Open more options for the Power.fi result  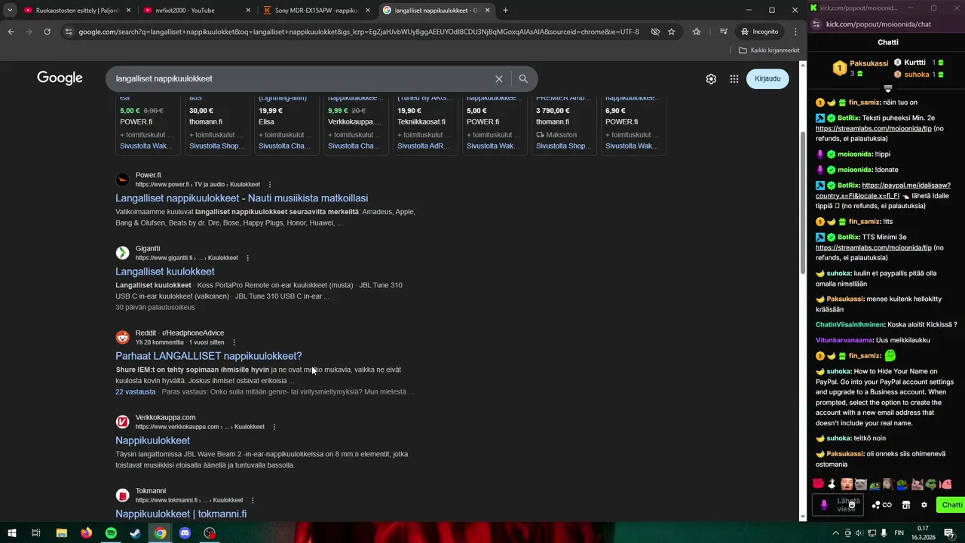pyautogui.click(x=270, y=185)
